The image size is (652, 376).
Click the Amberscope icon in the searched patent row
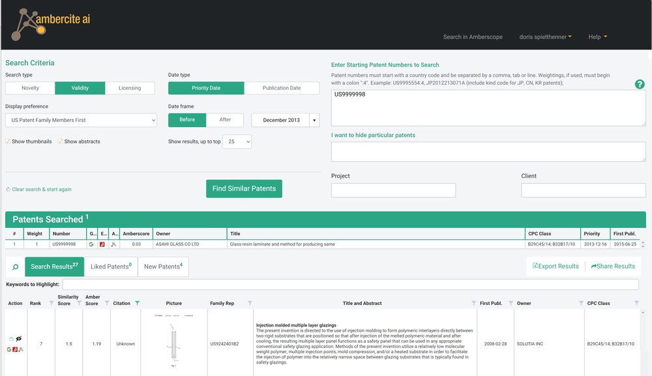113,244
